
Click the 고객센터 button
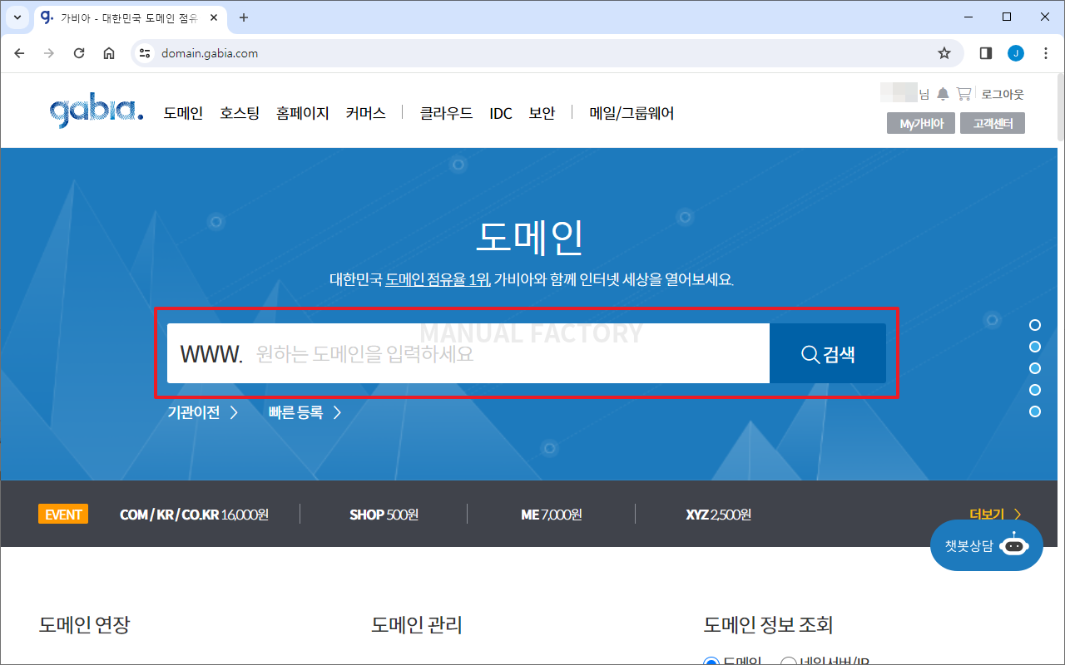(x=993, y=123)
